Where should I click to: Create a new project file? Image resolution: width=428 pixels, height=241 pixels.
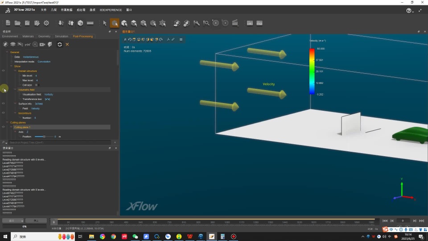pos(8,23)
